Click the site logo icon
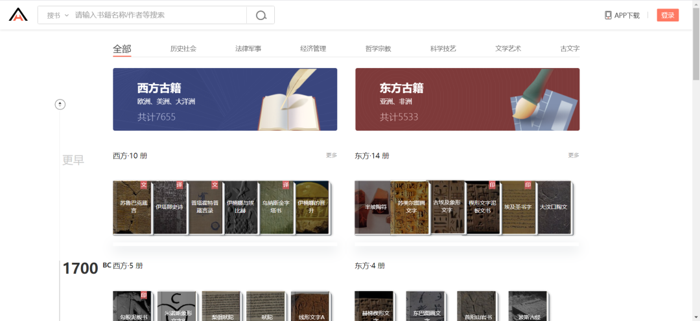 click(18, 15)
